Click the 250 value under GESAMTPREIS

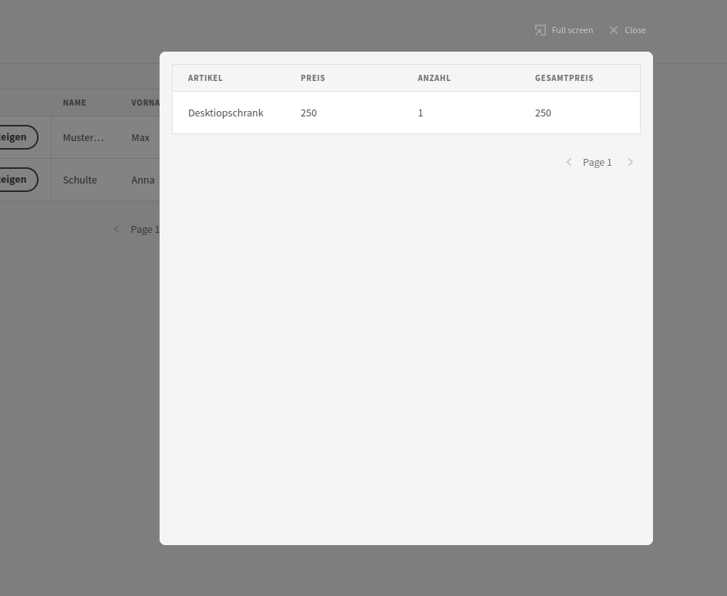pyautogui.click(x=543, y=113)
